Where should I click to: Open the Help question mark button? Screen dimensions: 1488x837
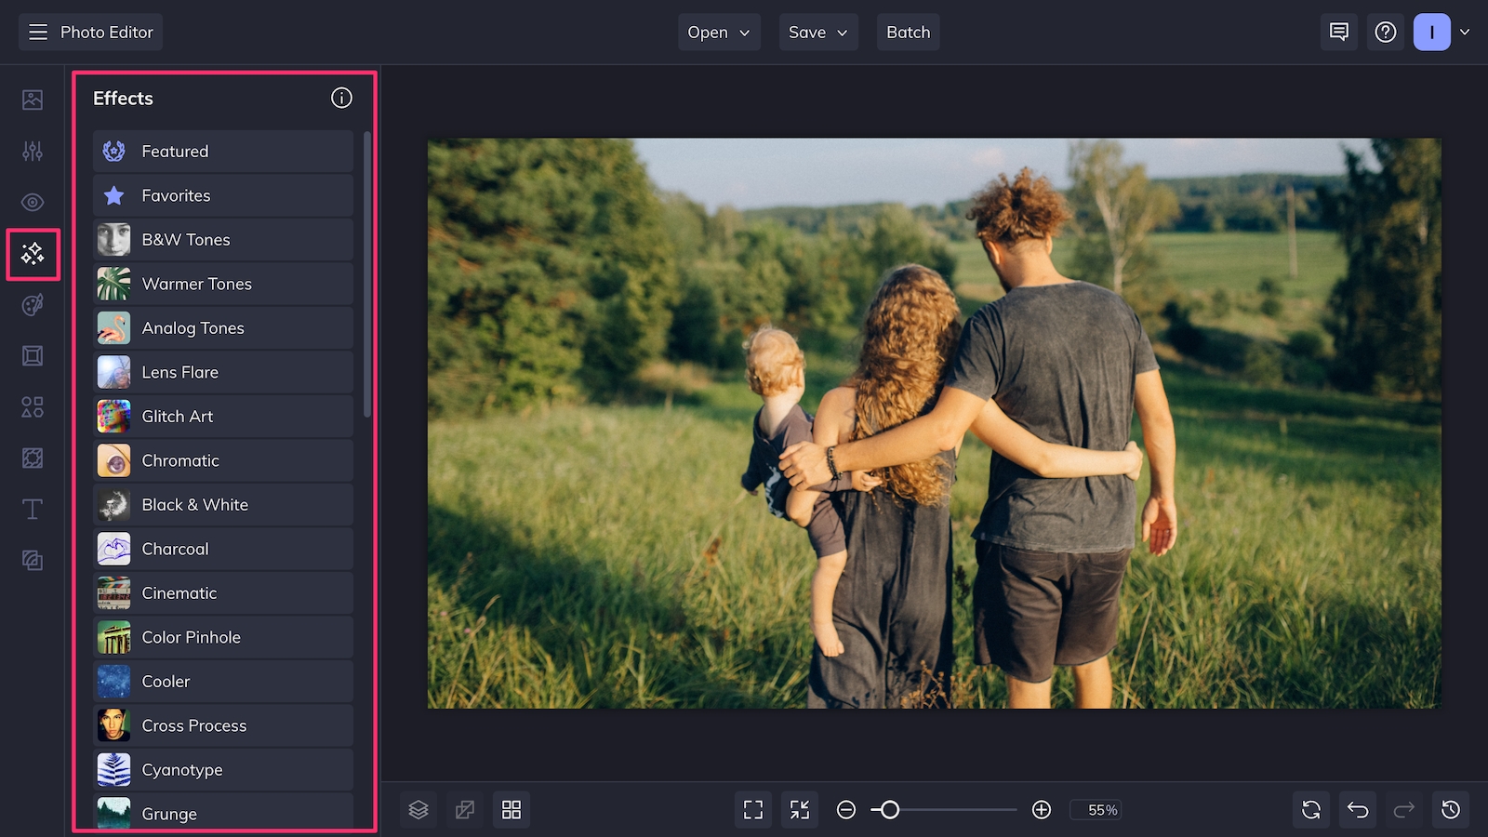click(1386, 32)
